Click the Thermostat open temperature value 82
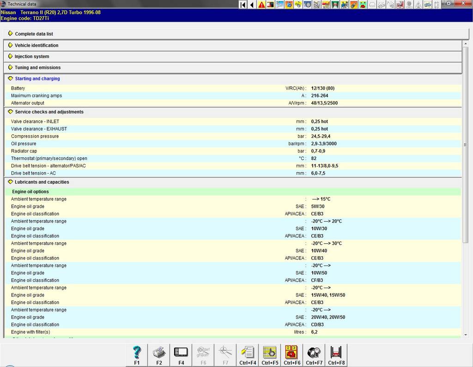 [314, 158]
